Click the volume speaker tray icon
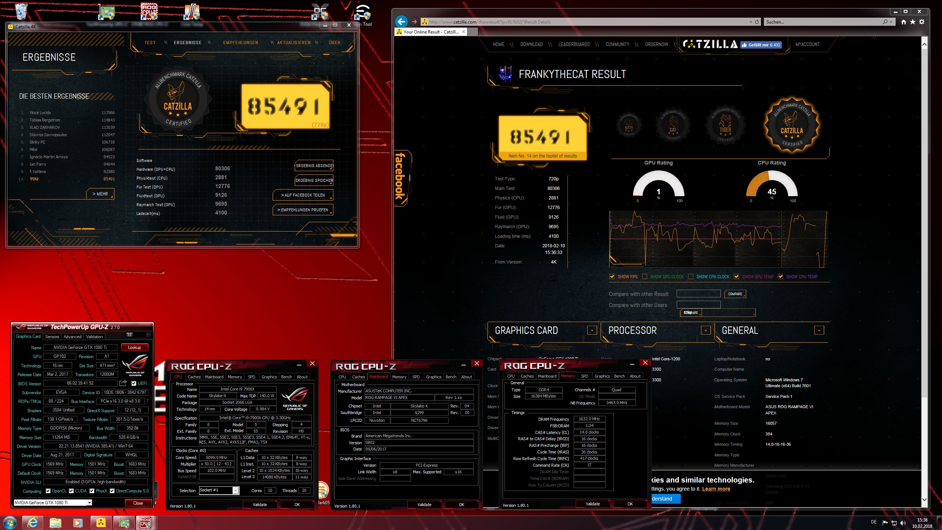This screenshot has height=530, width=942. 903,523
